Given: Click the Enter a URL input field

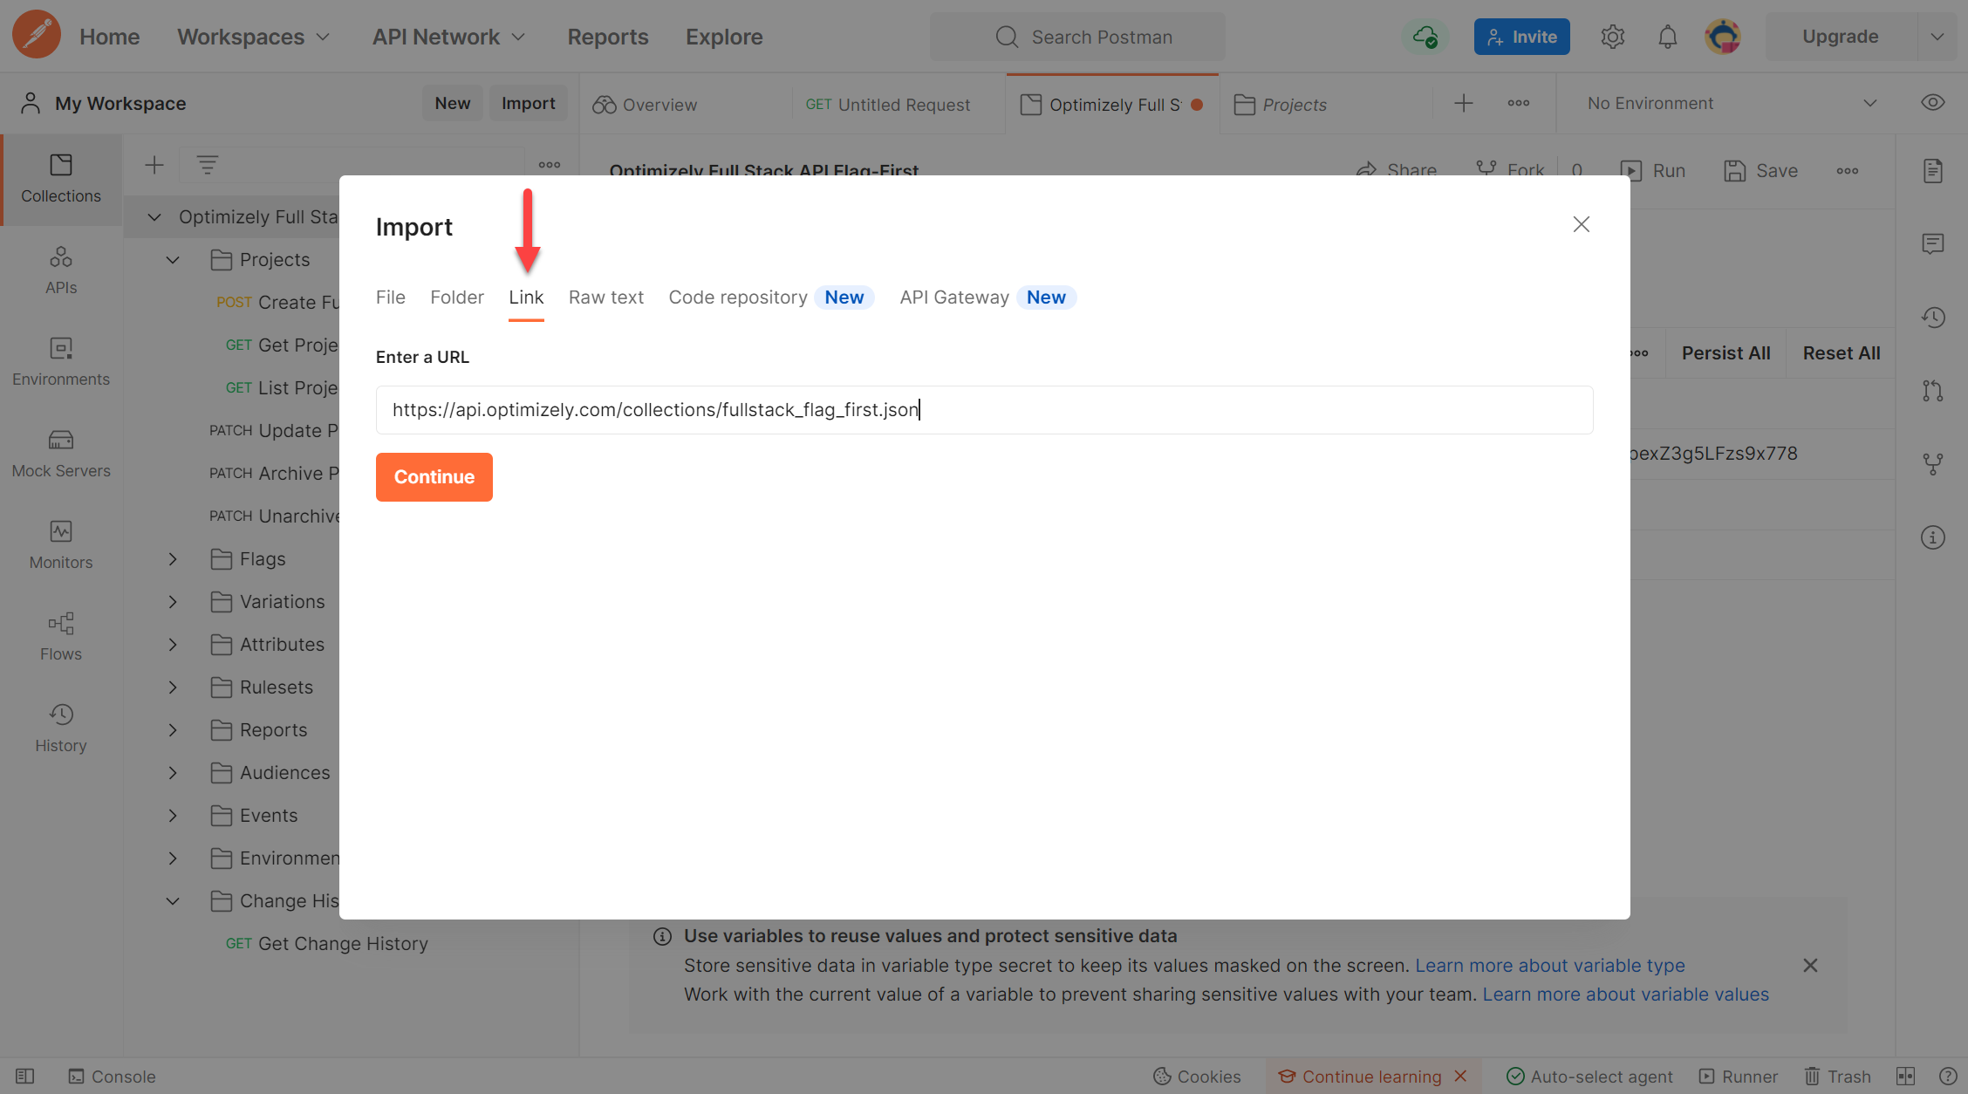Looking at the screenshot, I should 984,409.
